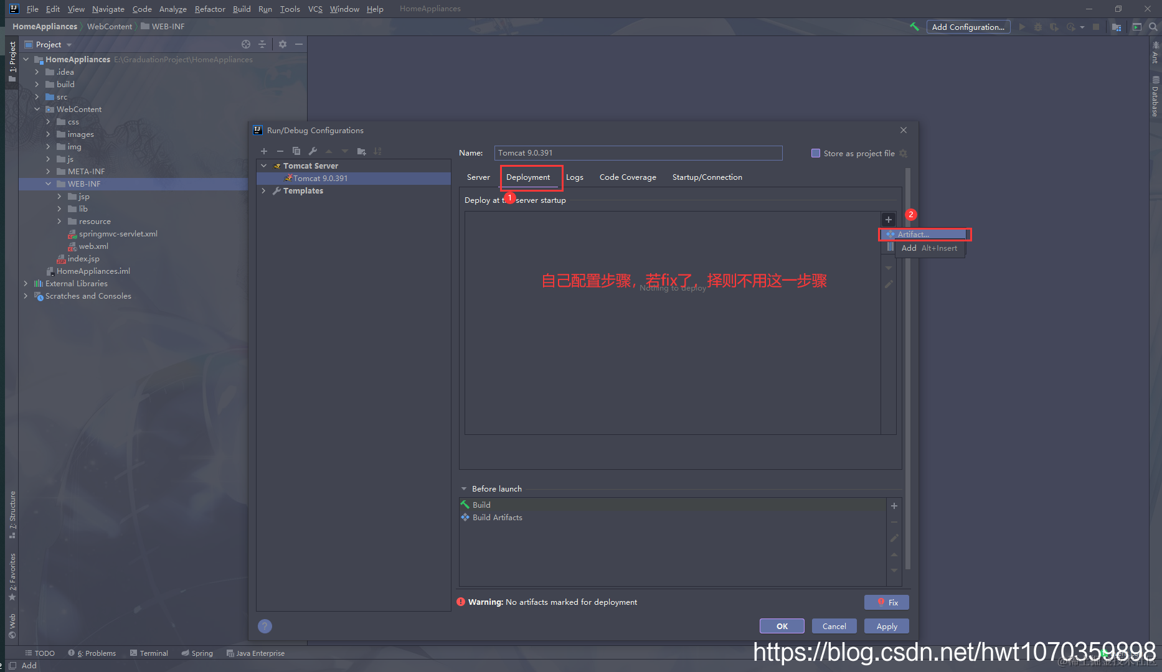Open edit templates wrench icon
Screen dimensions: 1162x672
coord(313,151)
